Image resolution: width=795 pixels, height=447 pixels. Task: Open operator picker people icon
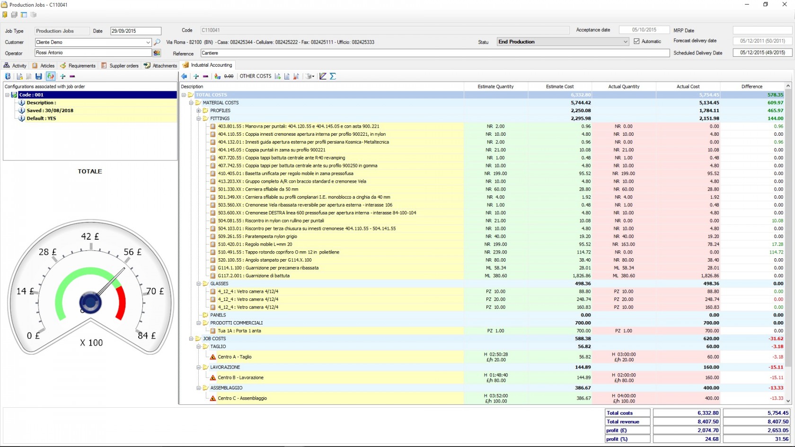[157, 53]
